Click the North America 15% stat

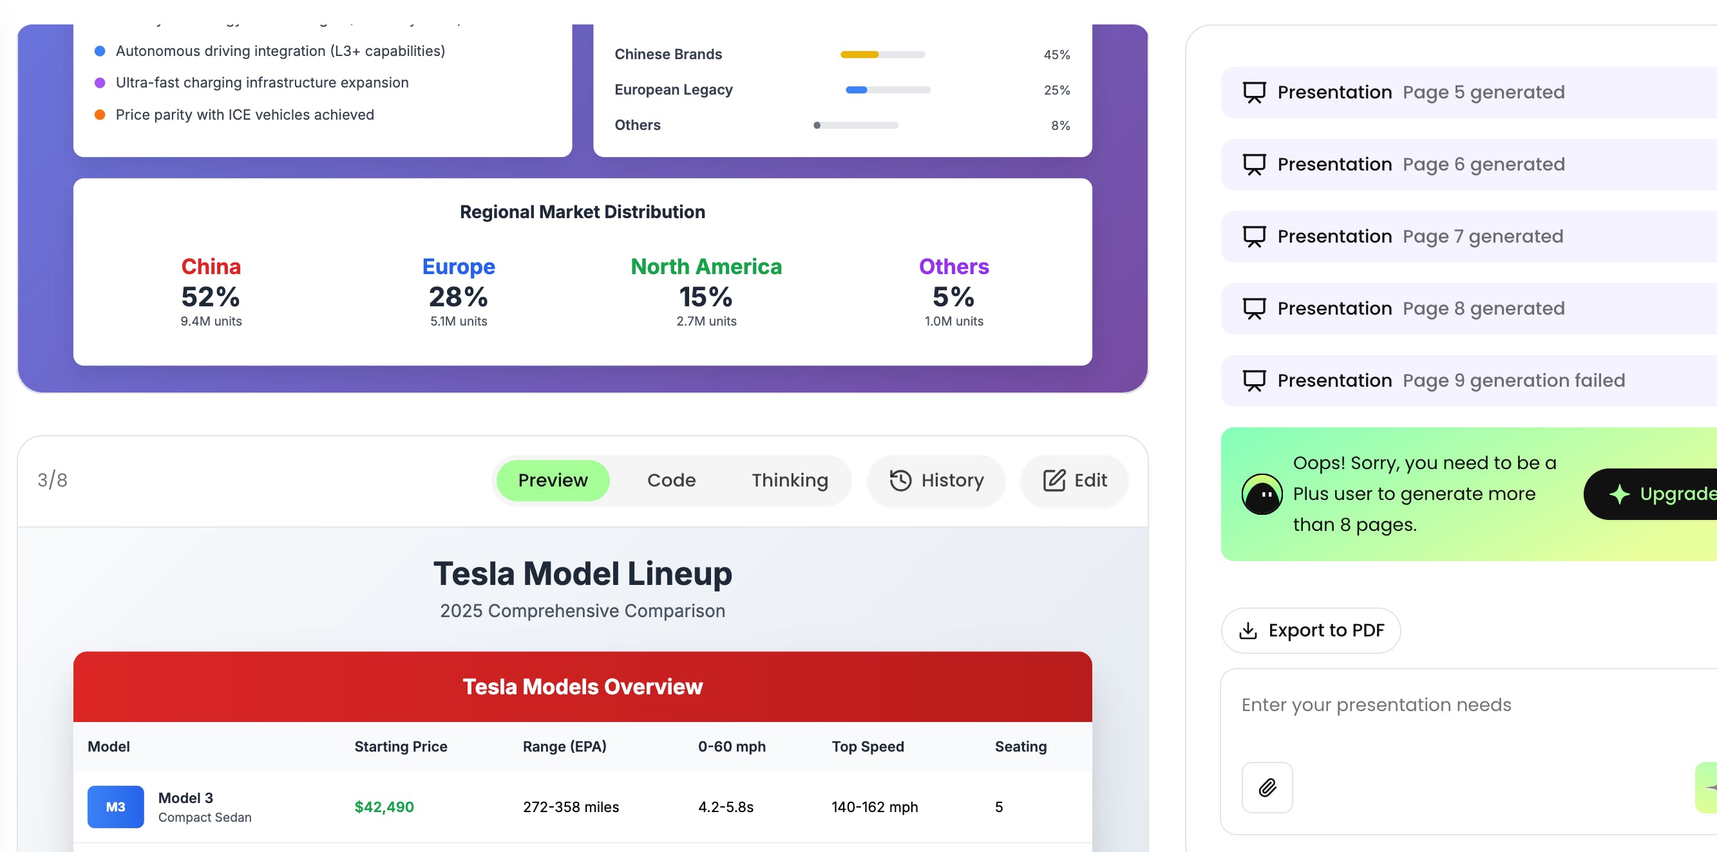[x=706, y=292]
